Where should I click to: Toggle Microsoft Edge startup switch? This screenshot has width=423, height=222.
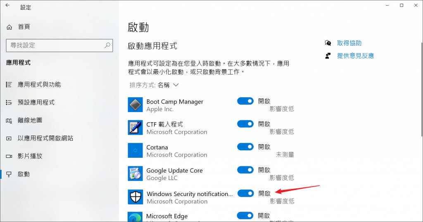tap(245, 215)
